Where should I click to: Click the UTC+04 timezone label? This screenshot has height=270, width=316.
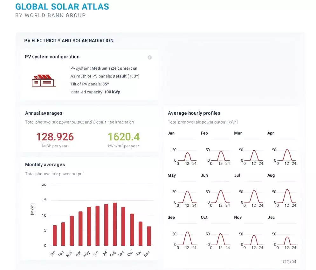point(289,262)
